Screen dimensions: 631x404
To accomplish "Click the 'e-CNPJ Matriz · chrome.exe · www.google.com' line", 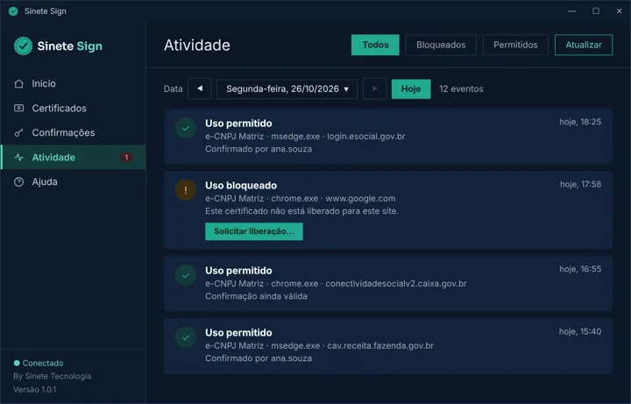I will 301,198.
